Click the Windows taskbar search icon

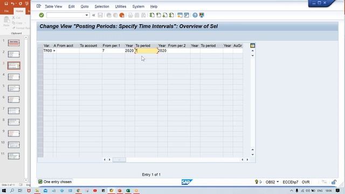12,190
